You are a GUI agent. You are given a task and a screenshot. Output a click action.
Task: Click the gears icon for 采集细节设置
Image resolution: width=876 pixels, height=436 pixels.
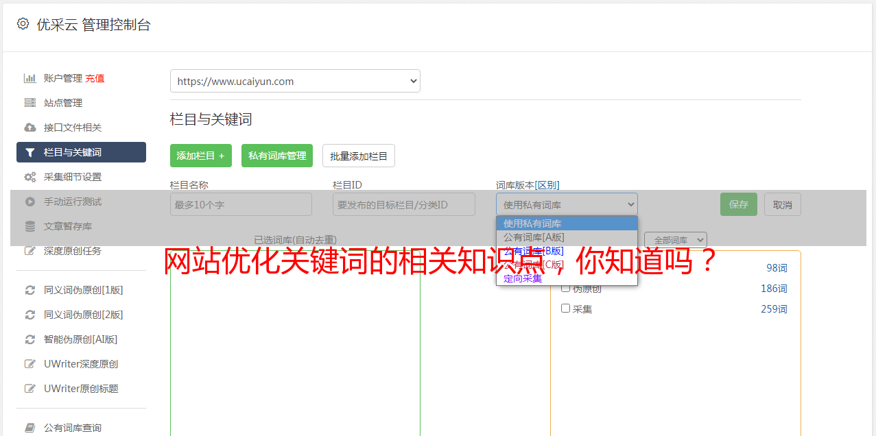pyautogui.click(x=29, y=177)
